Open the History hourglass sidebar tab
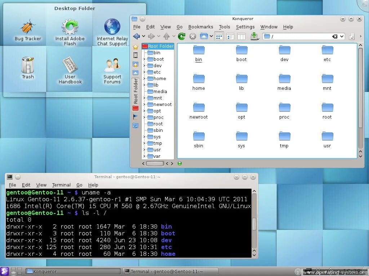Viewport: 369px width, 276px height. point(135,55)
